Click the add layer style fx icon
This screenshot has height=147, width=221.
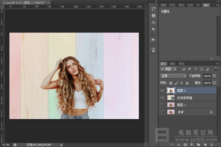click(179, 144)
